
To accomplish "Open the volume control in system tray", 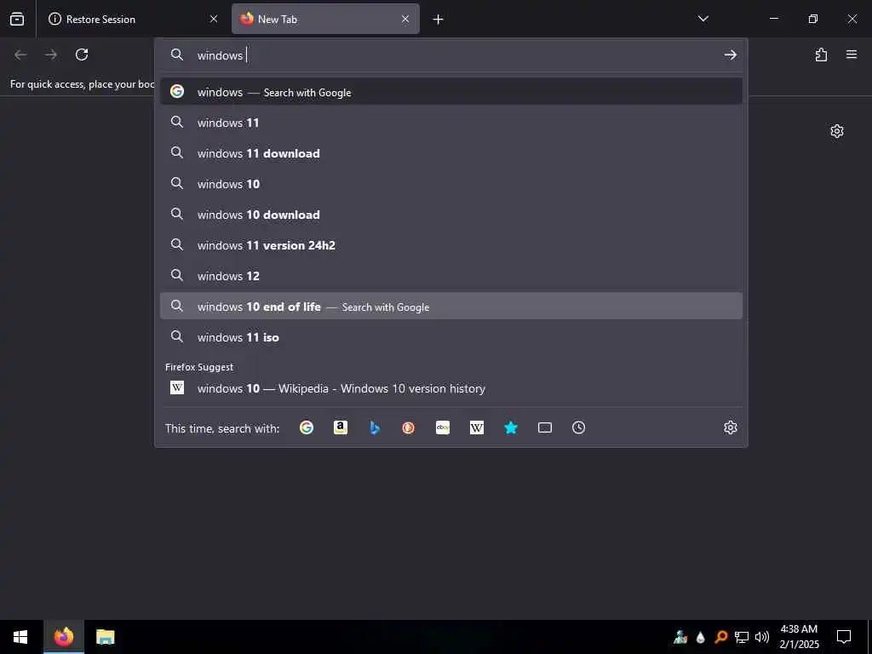I will point(762,637).
